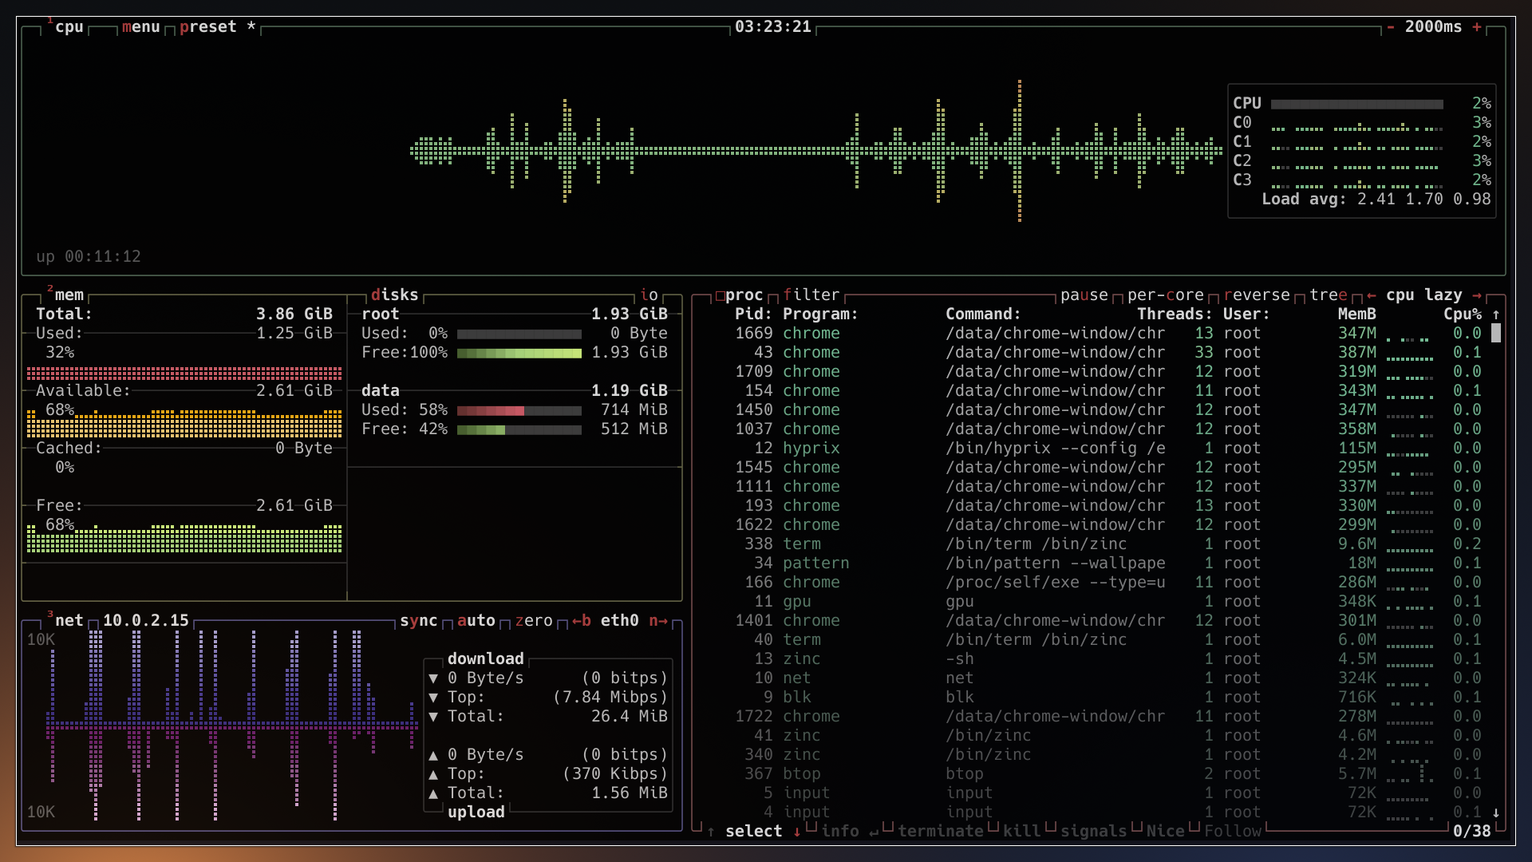Click the root disk used bar
The height and width of the screenshot is (862, 1532).
click(519, 334)
